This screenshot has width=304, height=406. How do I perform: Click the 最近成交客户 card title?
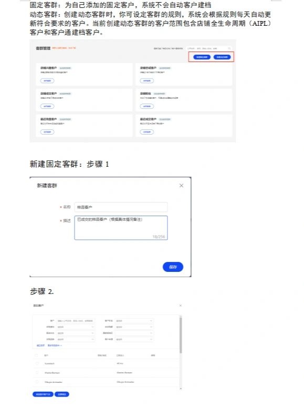coord(148,119)
